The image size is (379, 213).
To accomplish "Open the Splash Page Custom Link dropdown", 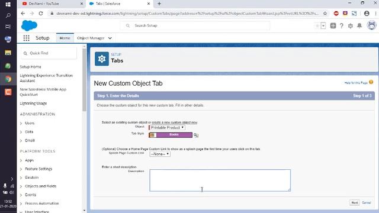I will (x=160, y=154).
